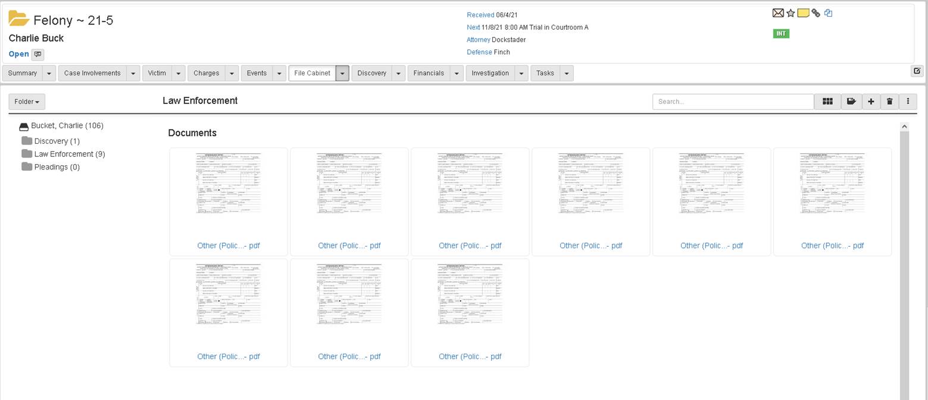928x400 pixels.
Task: Click the Attorney link in header
Action: (478, 40)
